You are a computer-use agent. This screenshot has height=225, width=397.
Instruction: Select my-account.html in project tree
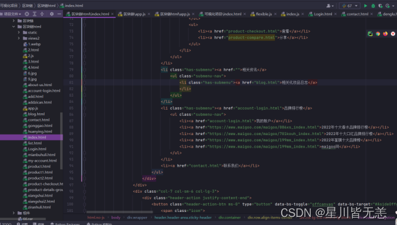42,161
